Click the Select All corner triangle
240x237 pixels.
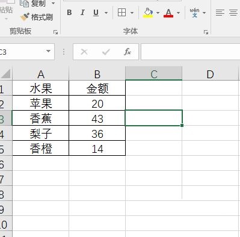tap(6, 74)
